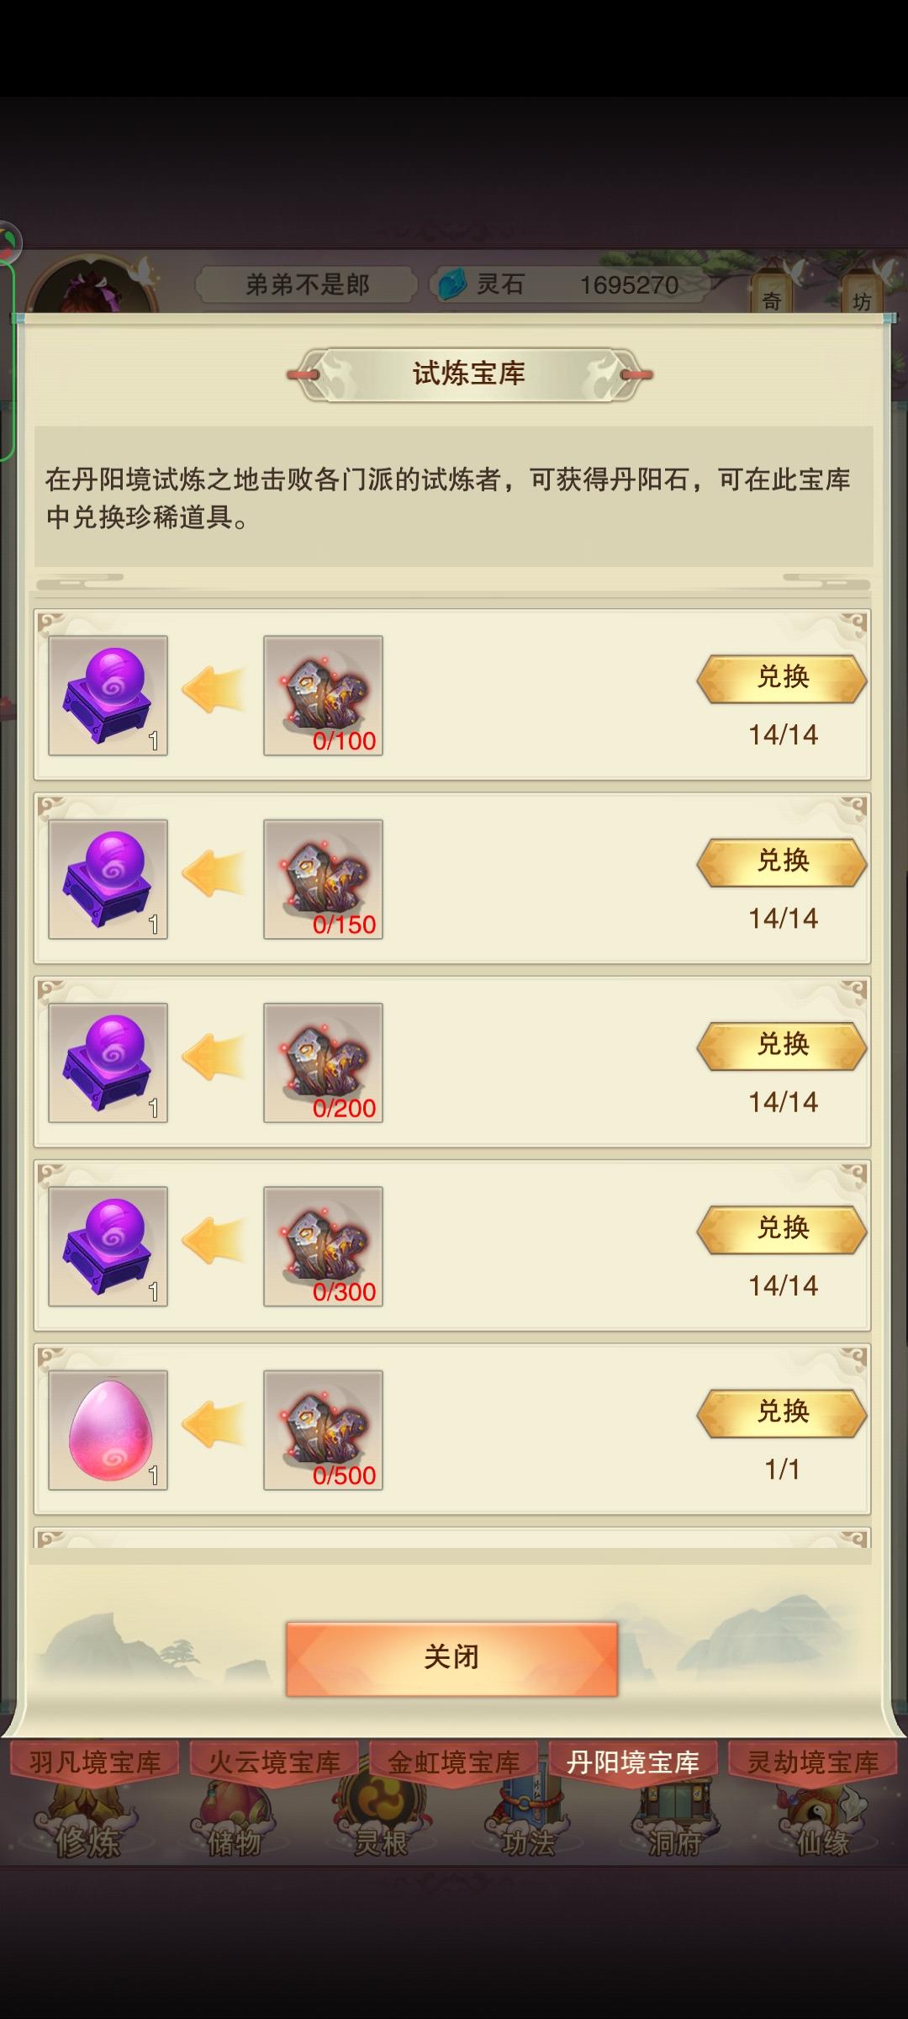Image resolution: width=908 pixels, height=2019 pixels.
Task: Click 兑换 for the pink egg exchange
Action: 782,1412
